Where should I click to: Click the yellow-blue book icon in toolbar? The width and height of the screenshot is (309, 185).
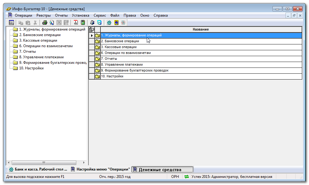(116, 23)
